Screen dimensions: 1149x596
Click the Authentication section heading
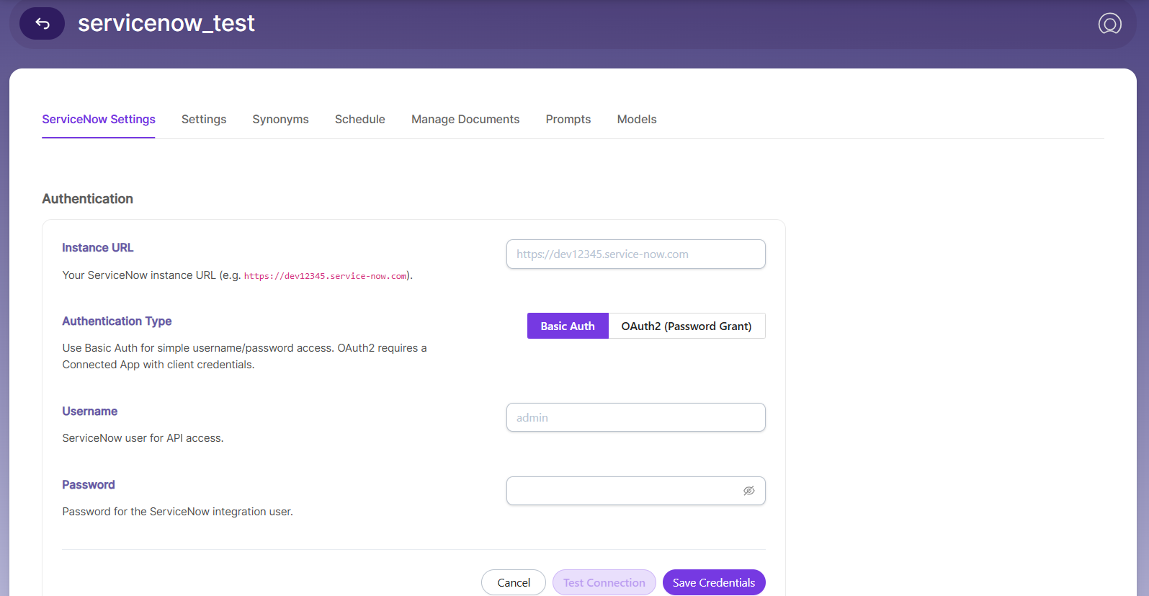click(88, 199)
